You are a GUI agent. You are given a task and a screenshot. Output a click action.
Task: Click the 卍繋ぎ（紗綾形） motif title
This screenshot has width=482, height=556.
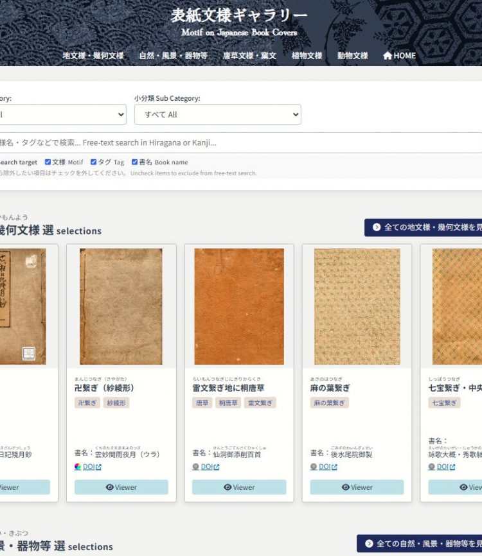[104, 388]
